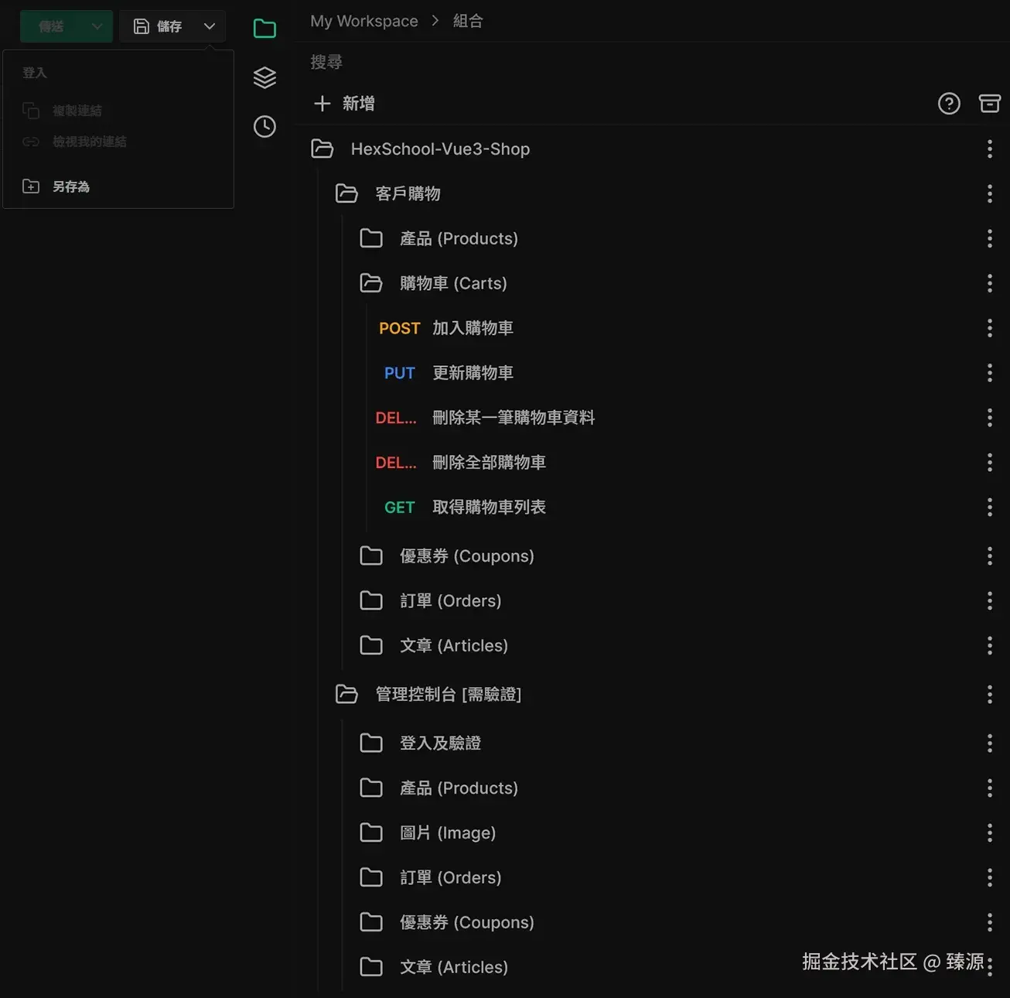This screenshot has width=1010, height=998.
Task: Open the 傳送 button dropdown arrow
Action: tap(97, 26)
